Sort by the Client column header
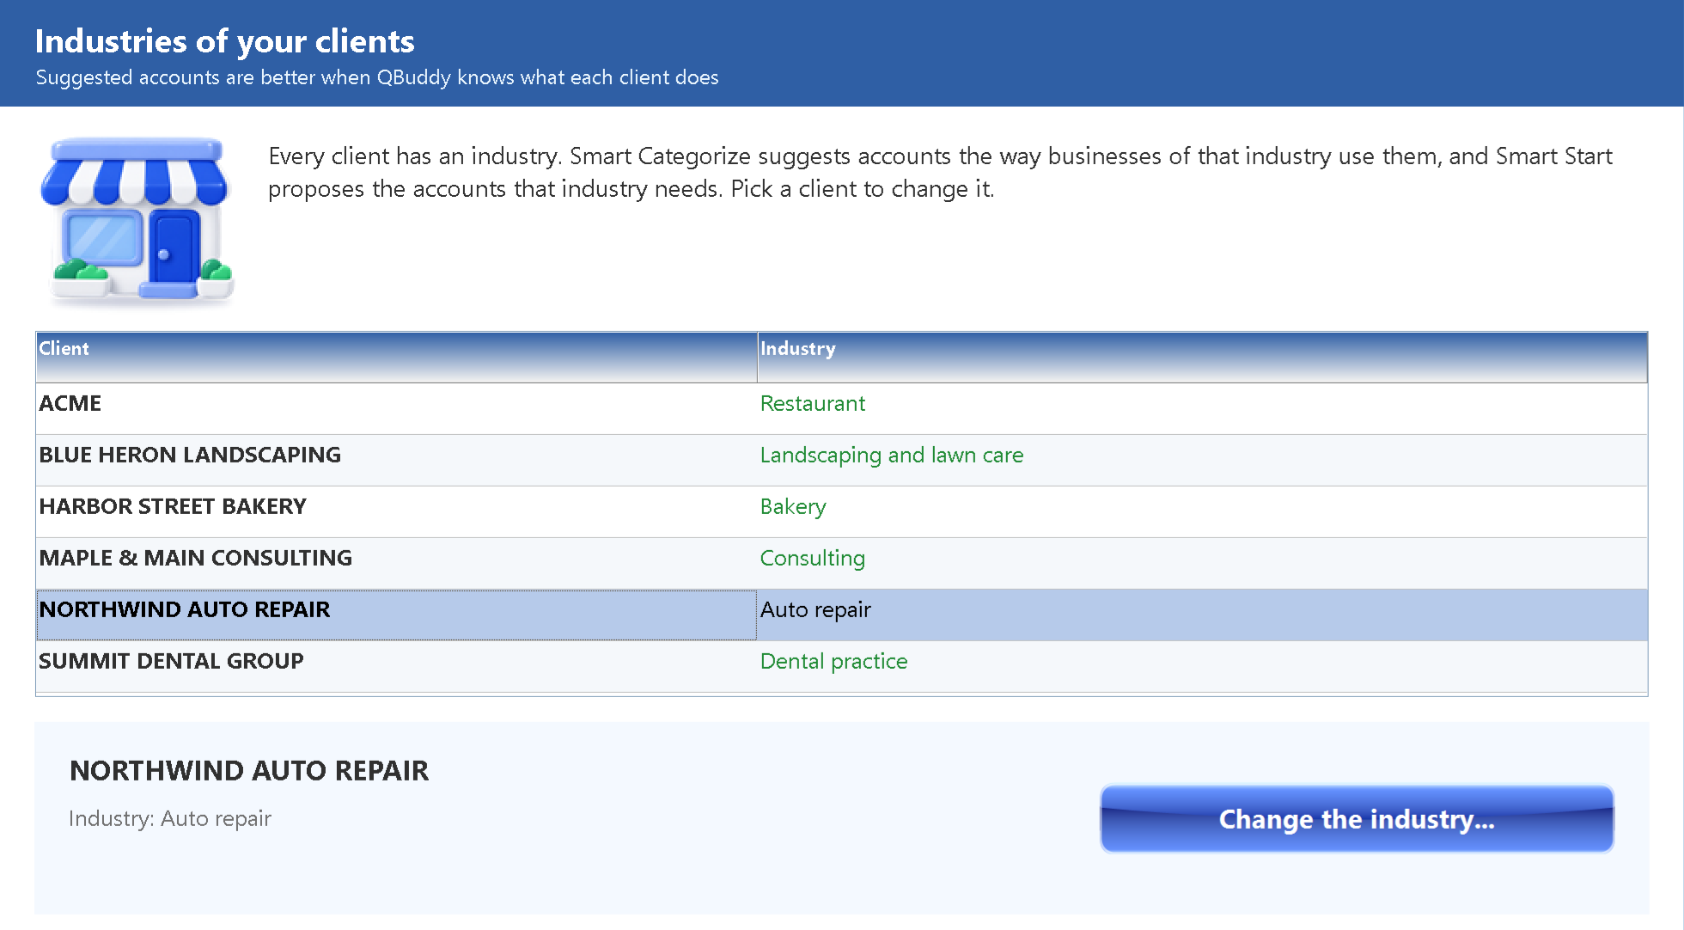This screenshot has width=1684, height=930. (396, 357)
